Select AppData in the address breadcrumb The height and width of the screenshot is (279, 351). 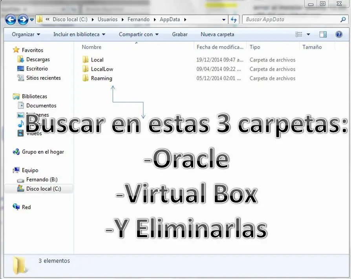tap(170, 20)
